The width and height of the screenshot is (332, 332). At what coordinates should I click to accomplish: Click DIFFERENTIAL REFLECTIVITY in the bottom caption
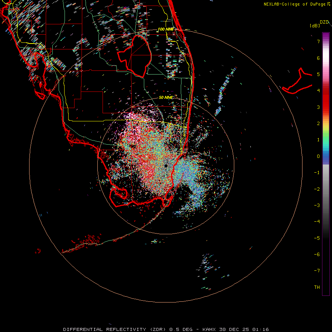pyautogui.click(x=105, y=329)
